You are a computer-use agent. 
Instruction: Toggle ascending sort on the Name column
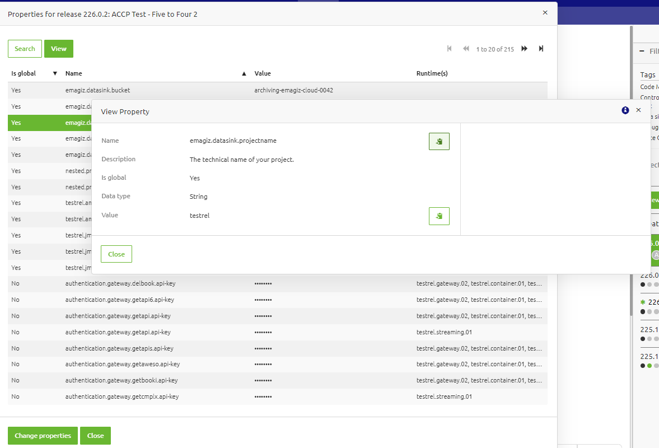click(x=243, y=73)
